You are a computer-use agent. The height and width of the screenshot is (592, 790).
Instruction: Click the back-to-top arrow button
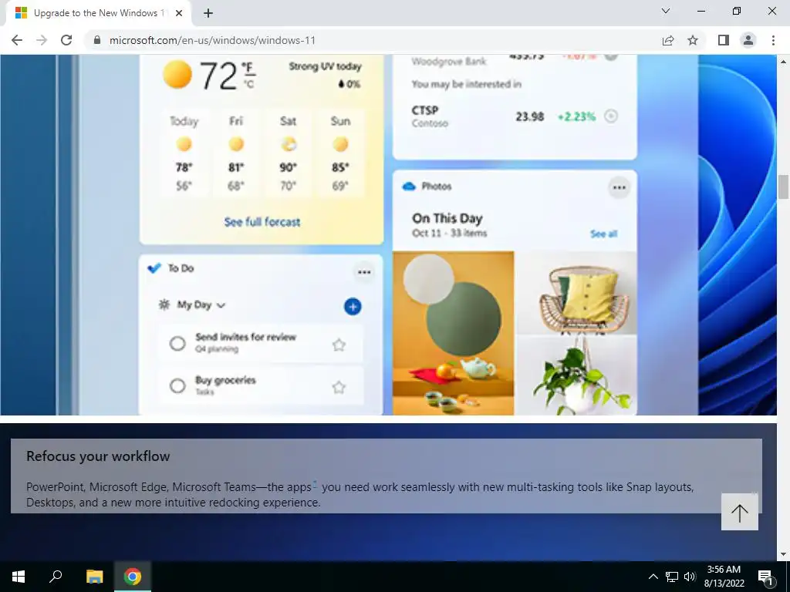click(x=740, y=512)
